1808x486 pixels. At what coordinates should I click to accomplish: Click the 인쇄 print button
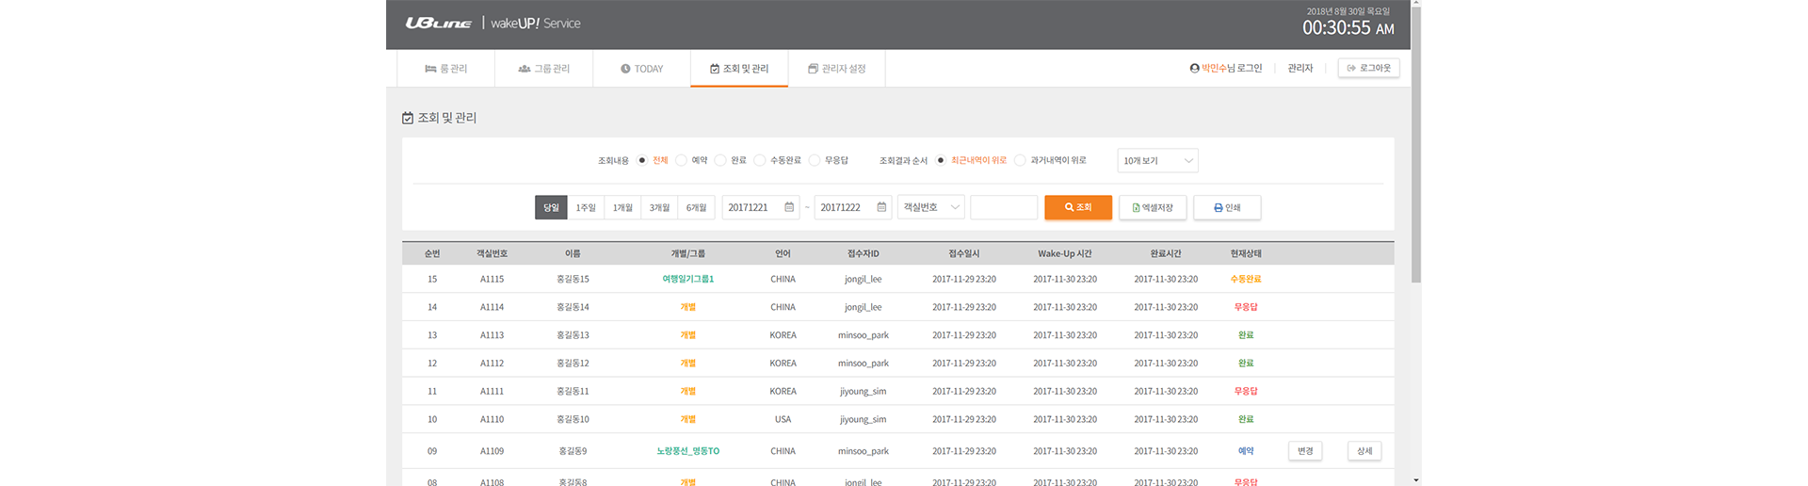1227,207
